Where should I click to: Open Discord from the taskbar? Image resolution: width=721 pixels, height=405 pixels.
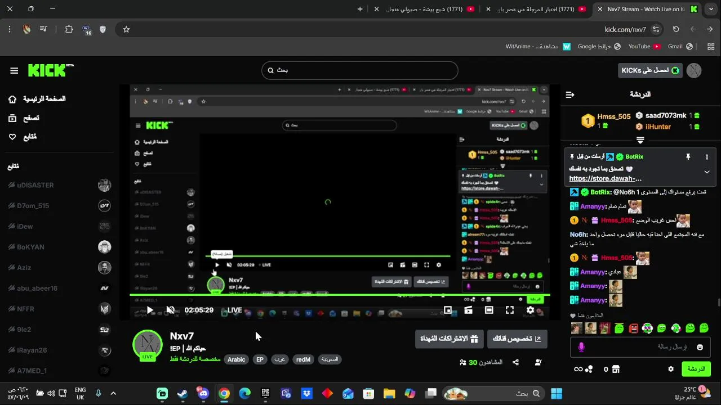pyautogui.click(x=203, y=393)
